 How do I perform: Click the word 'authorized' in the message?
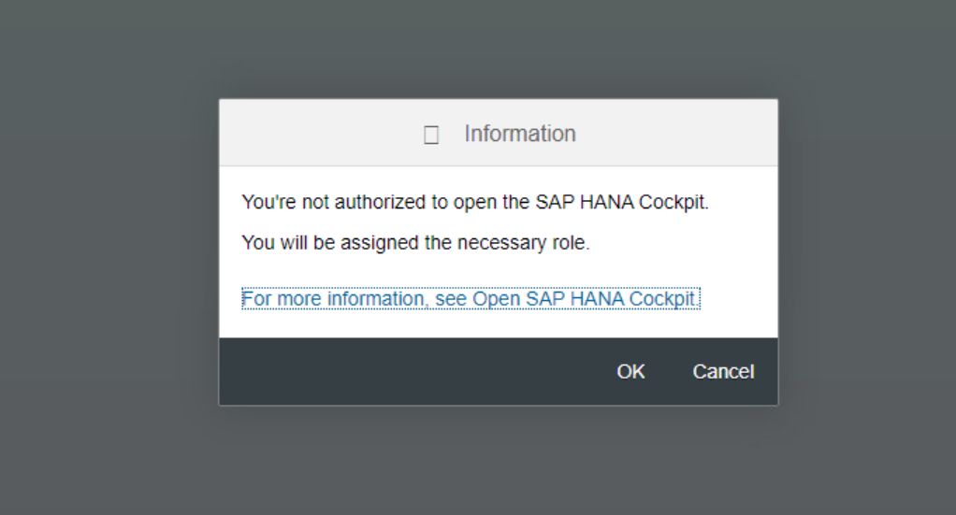coord(378,202)
